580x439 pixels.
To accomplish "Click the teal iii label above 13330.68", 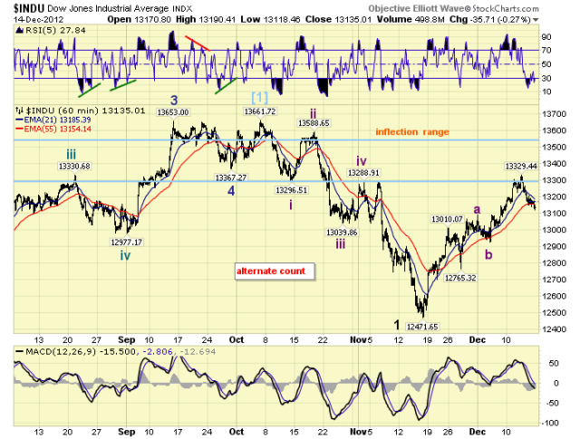I will tap(71, 154).
